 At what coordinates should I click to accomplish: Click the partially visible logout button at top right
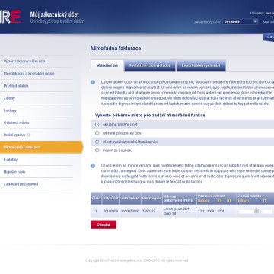[x=269, y=37]
